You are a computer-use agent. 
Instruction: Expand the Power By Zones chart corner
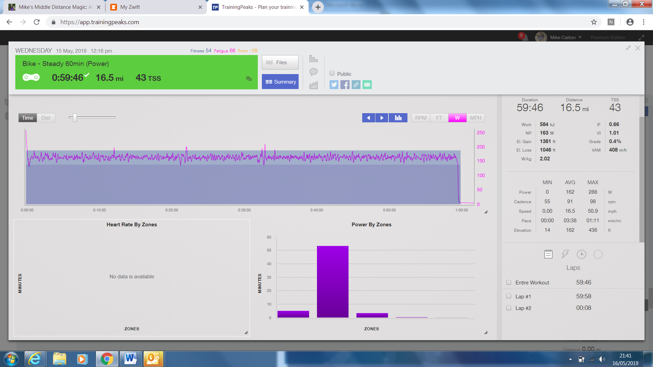tap(486, 333)
